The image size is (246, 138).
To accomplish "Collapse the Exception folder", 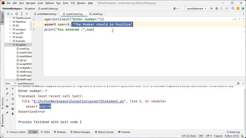I will point(10,45).
